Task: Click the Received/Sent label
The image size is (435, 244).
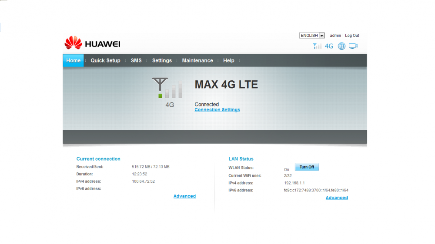Action: tap(90, 167)
